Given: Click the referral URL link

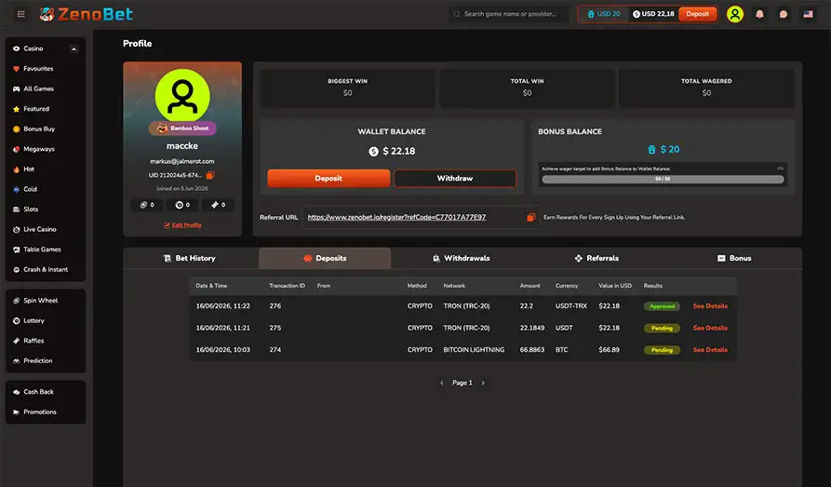Looking at the screenshot, I should point(397,217).
